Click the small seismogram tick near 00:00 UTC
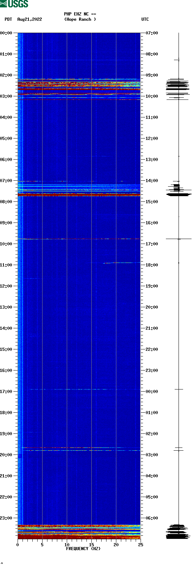 point(179,389)
